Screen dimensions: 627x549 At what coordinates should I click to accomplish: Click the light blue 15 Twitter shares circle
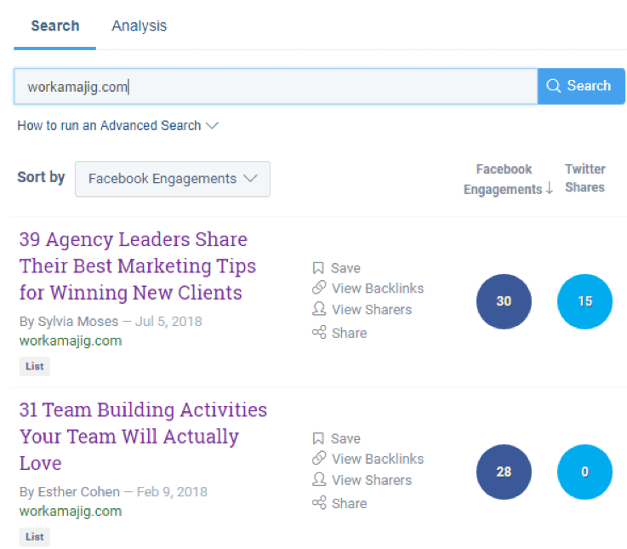click(x=584, y=301)
